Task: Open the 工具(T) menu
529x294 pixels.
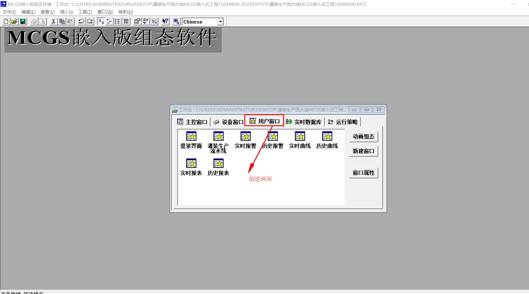Action: 85,12
